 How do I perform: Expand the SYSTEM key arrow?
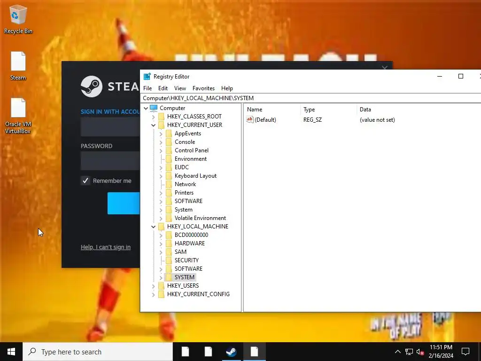click(161, 277)
